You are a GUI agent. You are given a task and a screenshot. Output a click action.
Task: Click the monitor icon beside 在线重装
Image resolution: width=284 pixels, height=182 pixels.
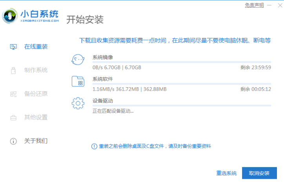(x=13, y=47)
